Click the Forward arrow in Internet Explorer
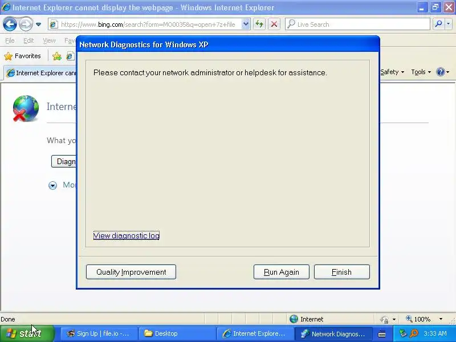 coord(26,25)
